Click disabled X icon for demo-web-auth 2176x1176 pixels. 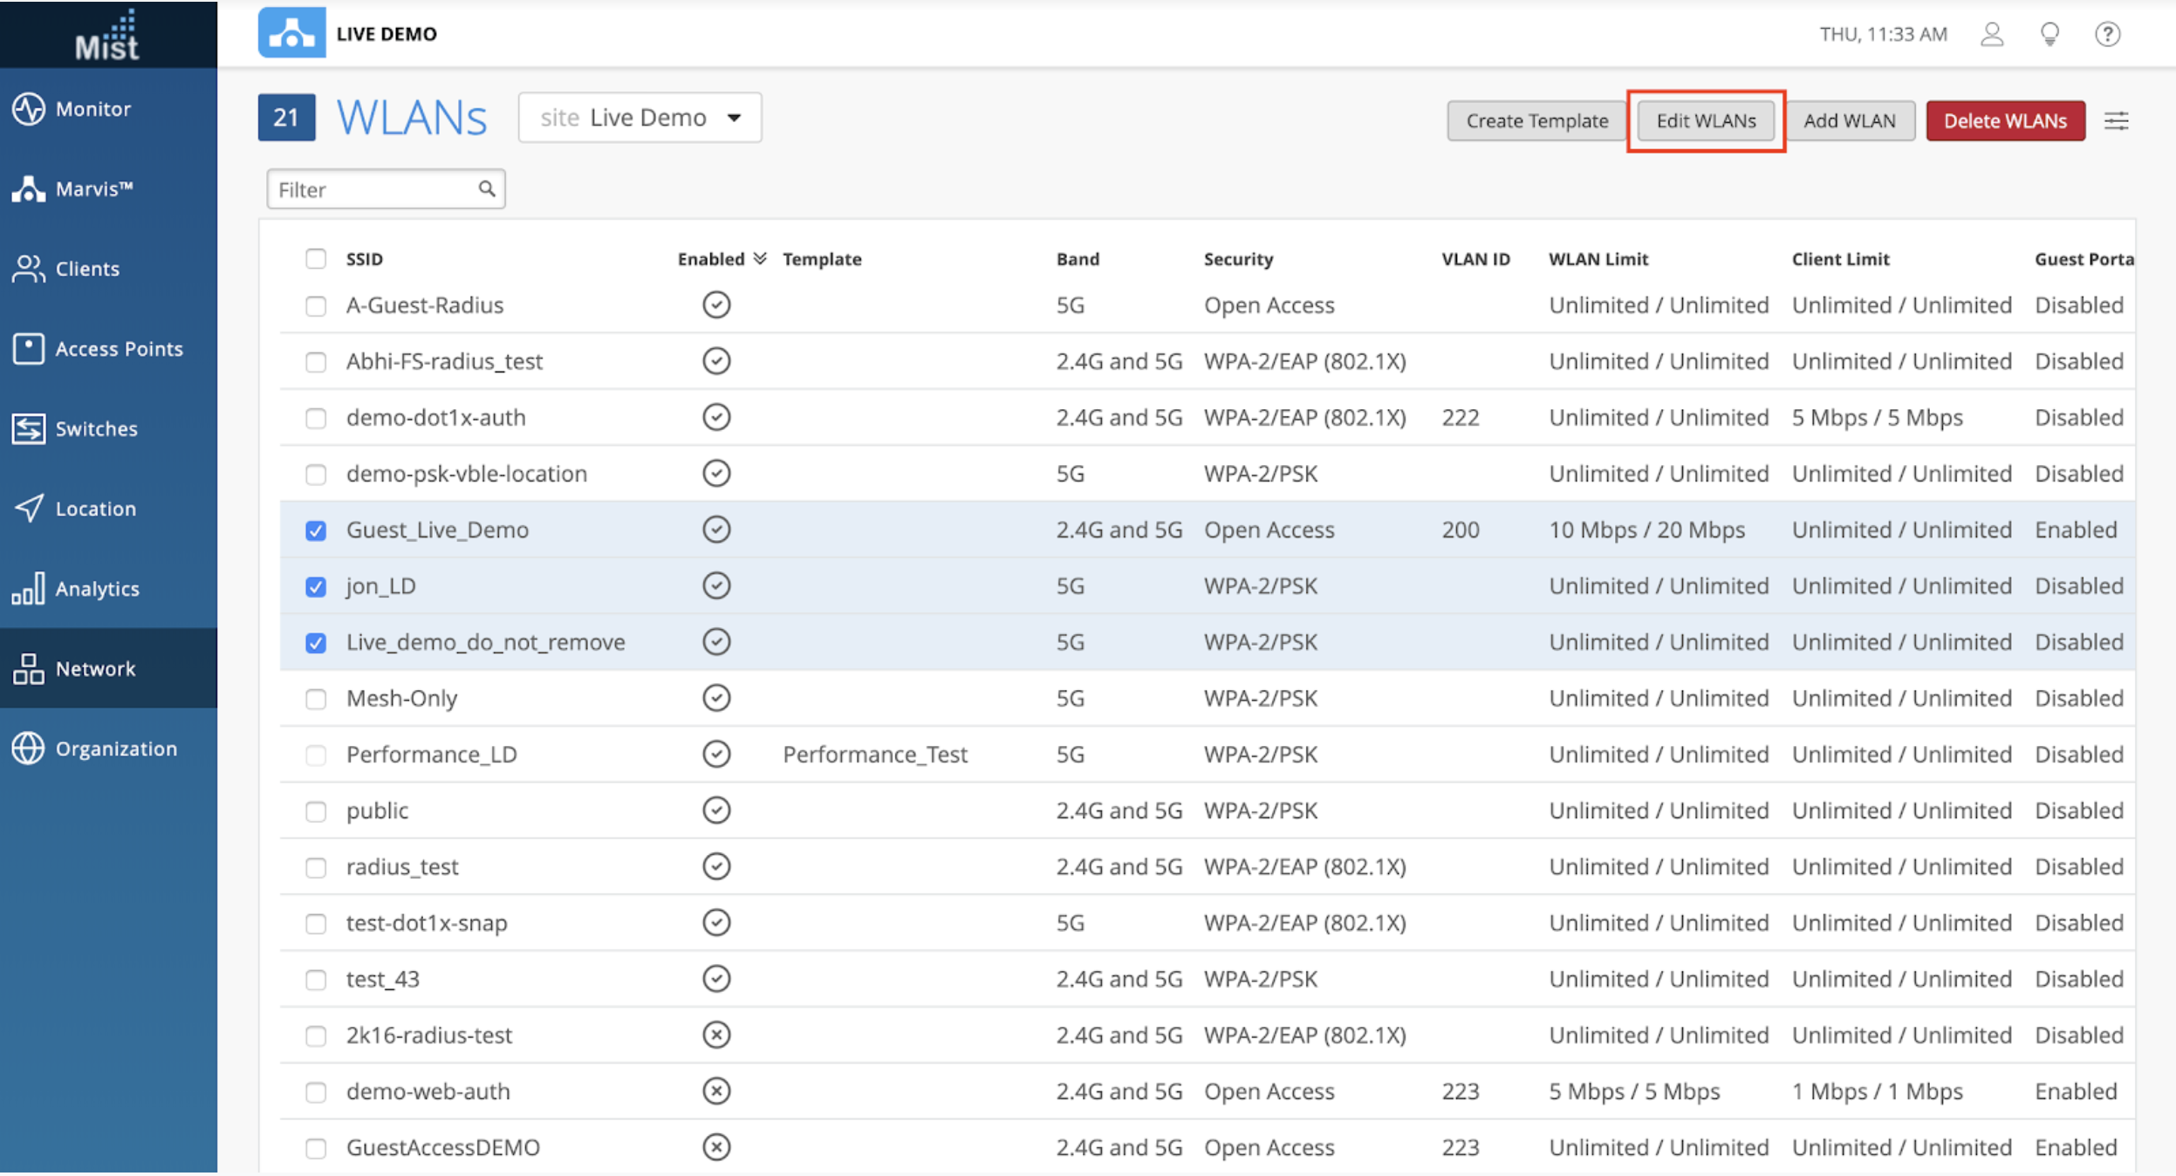click(x=716, y=1091)
